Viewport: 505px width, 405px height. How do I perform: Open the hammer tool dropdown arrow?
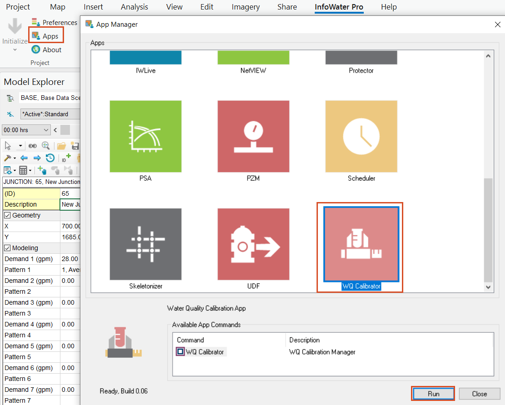pyautogui.click(x=15, y=158)
